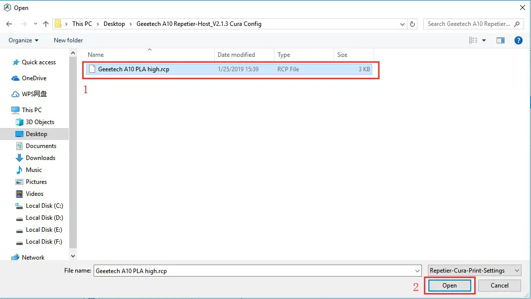Click the 3 KB size cell
This screenshot has width=531, height=299.
tap(364, 69)
